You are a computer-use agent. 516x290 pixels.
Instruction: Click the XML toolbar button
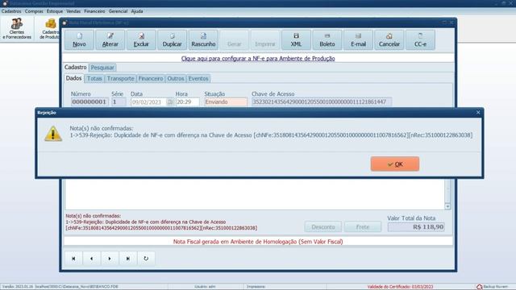[x=296, y=40]
